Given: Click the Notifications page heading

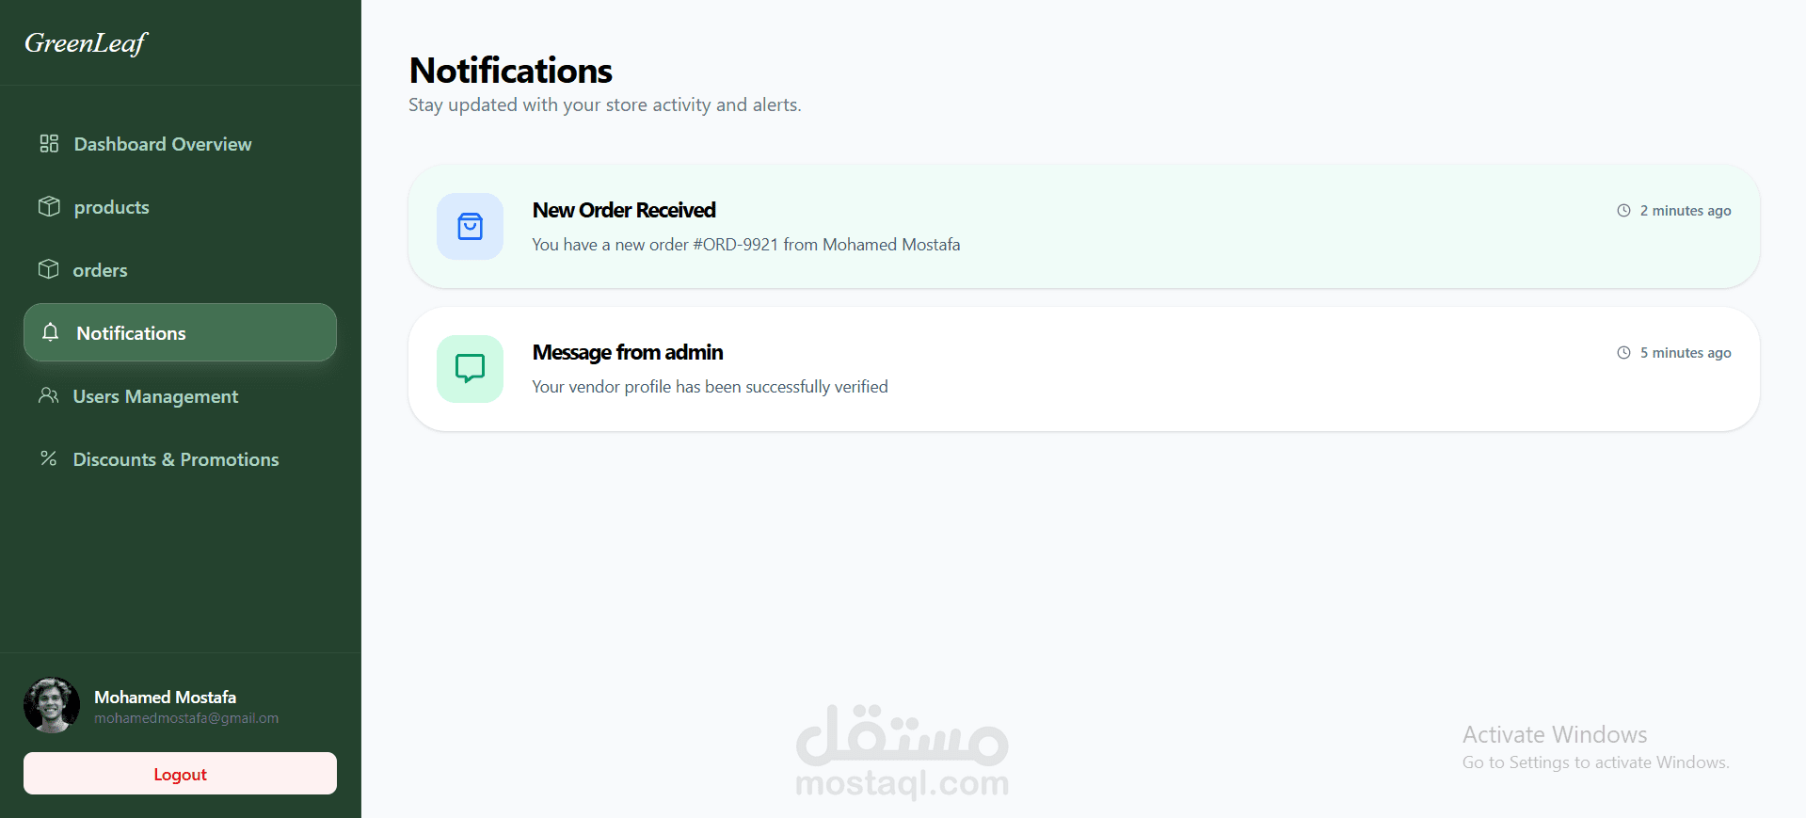Looking at the screenshot, I should pyautogui.click(x=511, y=71).
